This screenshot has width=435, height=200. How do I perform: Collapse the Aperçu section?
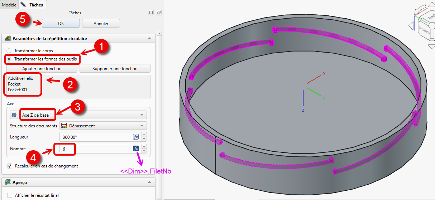tap(149, 182)
